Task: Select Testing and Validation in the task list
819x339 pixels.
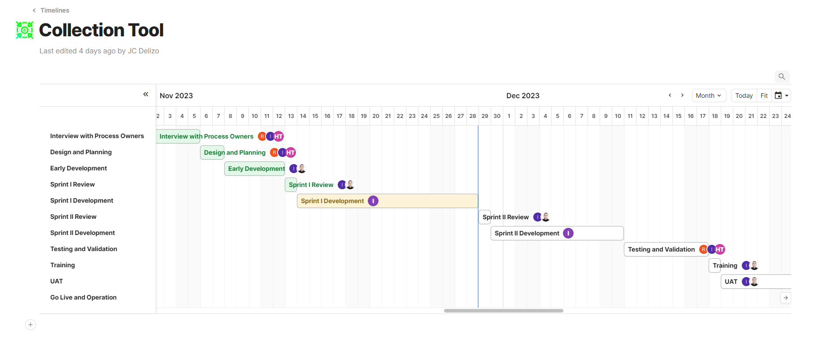Action: click(83, 249)
